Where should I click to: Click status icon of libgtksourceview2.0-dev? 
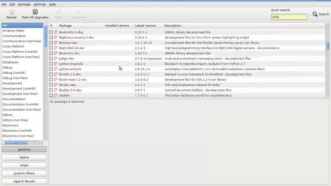56,38
